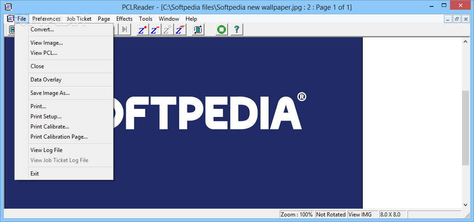474x222 pixels.
Task: Choose Save Image As... entry
Action: [x=64, y=93]
